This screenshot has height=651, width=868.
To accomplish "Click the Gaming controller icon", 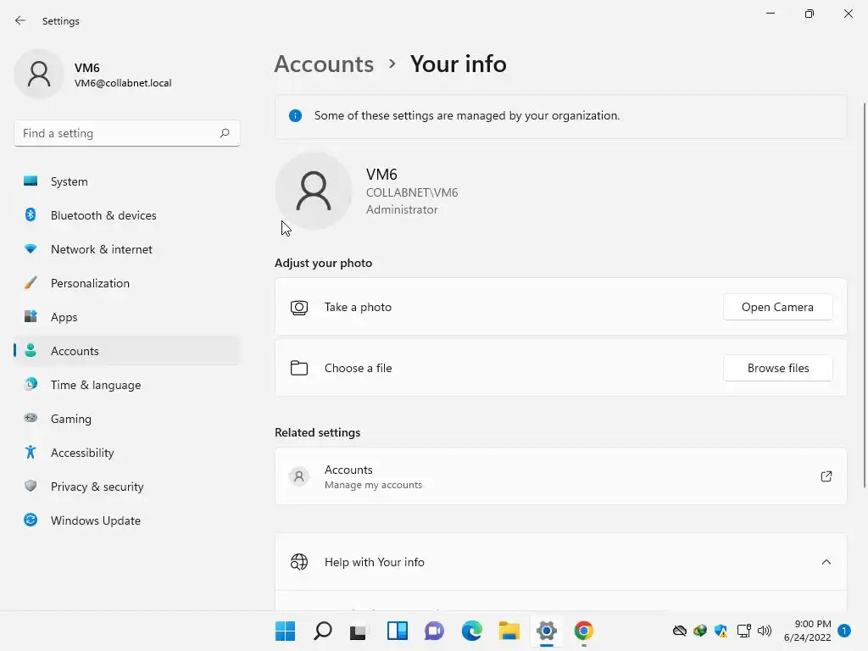I will (x=31, y=418).
